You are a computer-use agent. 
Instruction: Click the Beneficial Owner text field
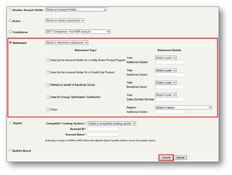(x=170, y=87)
